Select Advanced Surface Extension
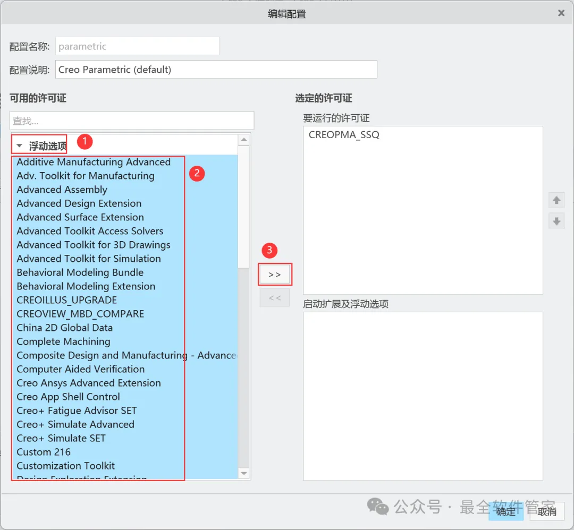The image size is (574, 530). 125,217
